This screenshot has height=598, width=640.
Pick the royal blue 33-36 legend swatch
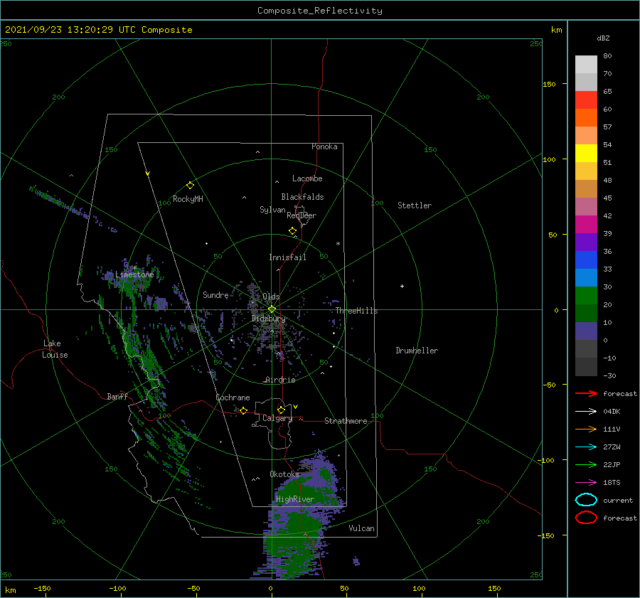586,260
